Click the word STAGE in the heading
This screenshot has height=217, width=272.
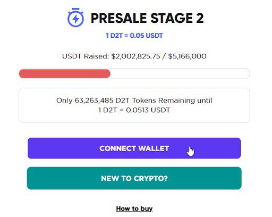172,18
